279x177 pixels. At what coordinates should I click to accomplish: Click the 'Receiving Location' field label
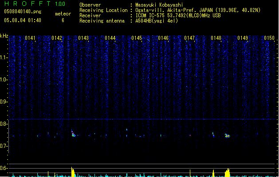coord(103,10)
